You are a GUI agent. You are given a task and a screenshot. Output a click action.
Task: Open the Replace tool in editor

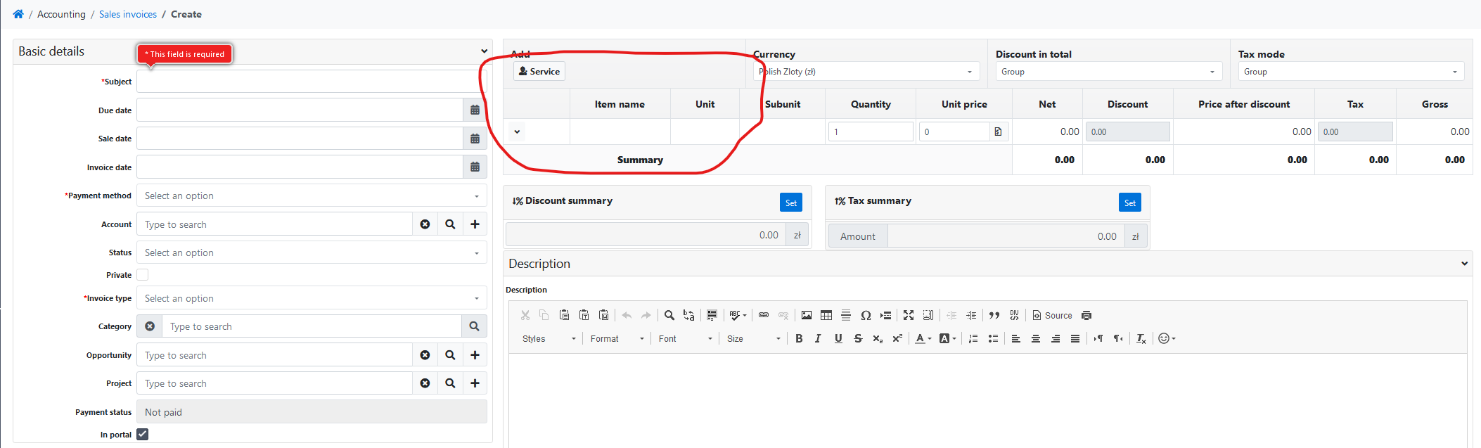tap(689, 315)
